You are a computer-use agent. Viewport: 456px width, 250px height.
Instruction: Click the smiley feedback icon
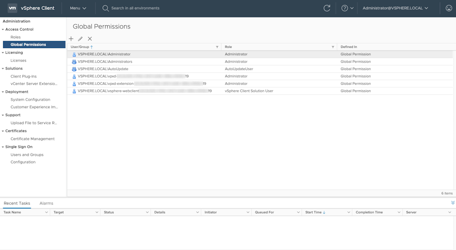click(x=449, y=8)
